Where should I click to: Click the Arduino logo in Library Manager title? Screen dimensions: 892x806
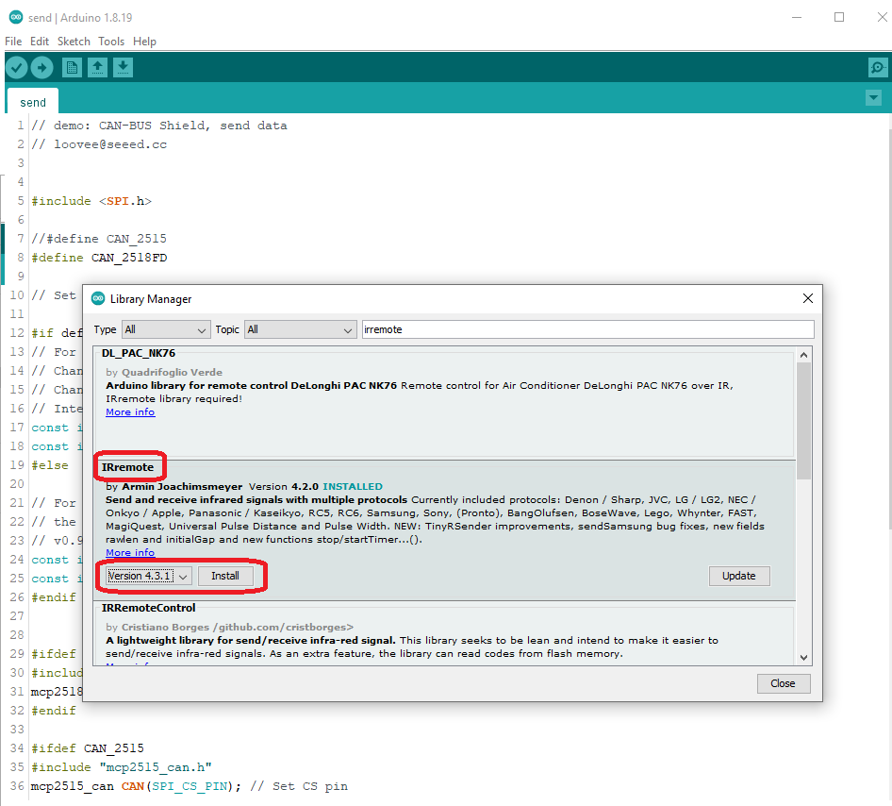(98, 298)
